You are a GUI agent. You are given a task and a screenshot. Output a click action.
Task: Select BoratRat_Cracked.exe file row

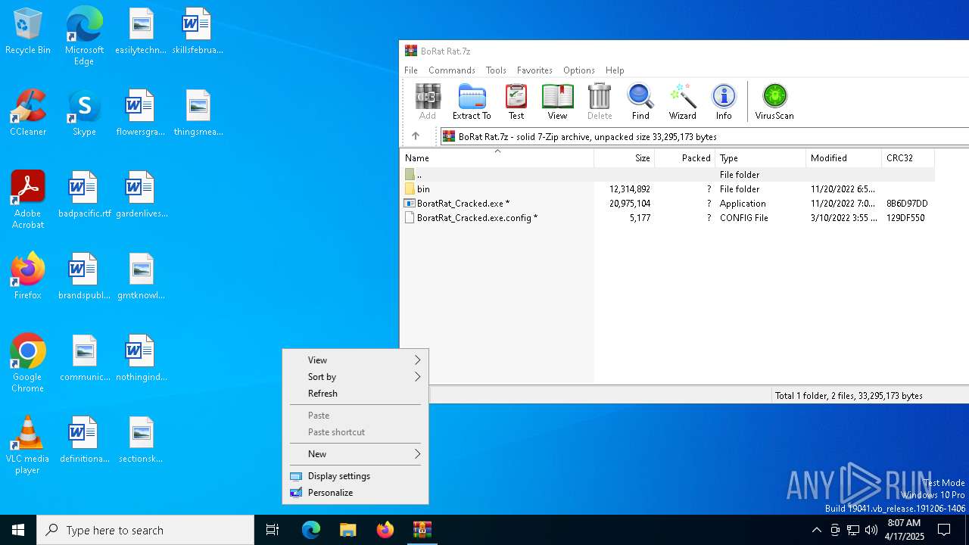tap(668, 204)
